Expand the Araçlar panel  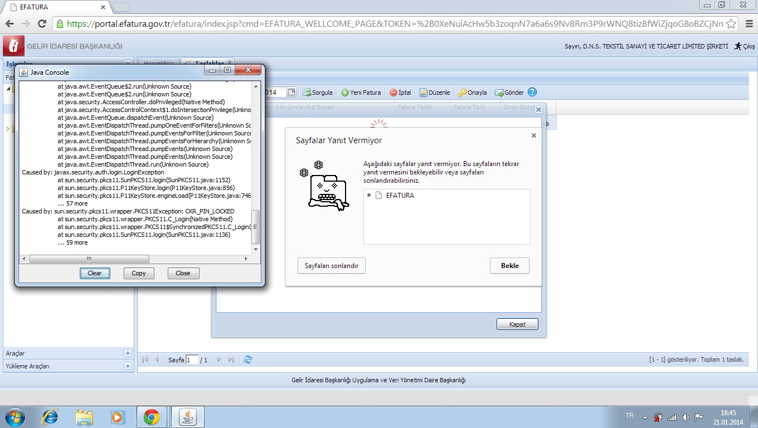pyautogui.click(x=128, y=353)
